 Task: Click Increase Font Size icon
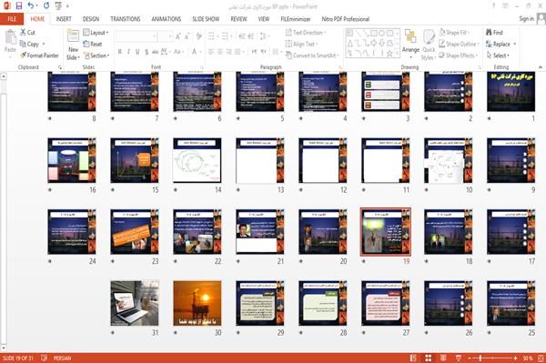[x=178, y=36]
